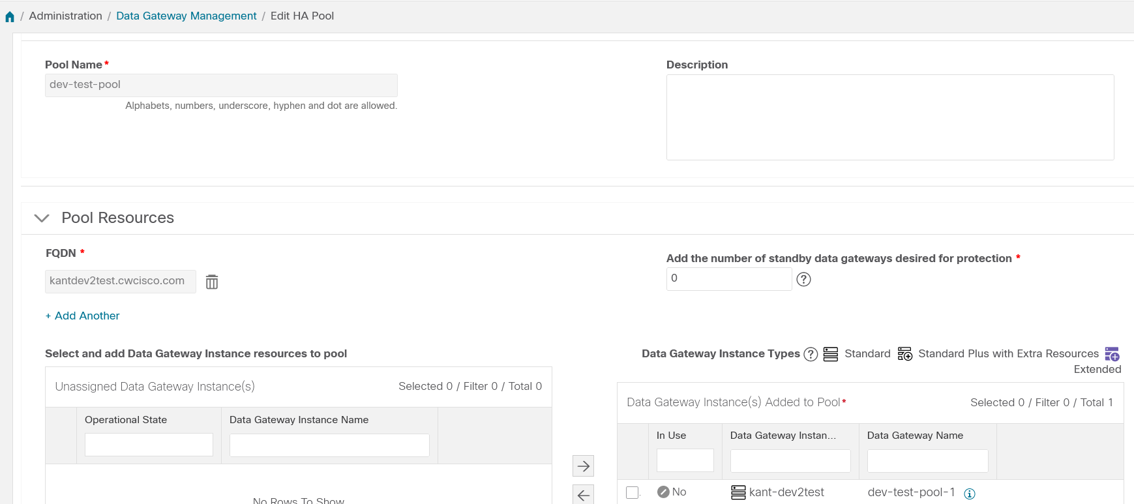Open Data Gateway Instance Types help icon
Screen dimensions: 1134x504
coord(811,354)
